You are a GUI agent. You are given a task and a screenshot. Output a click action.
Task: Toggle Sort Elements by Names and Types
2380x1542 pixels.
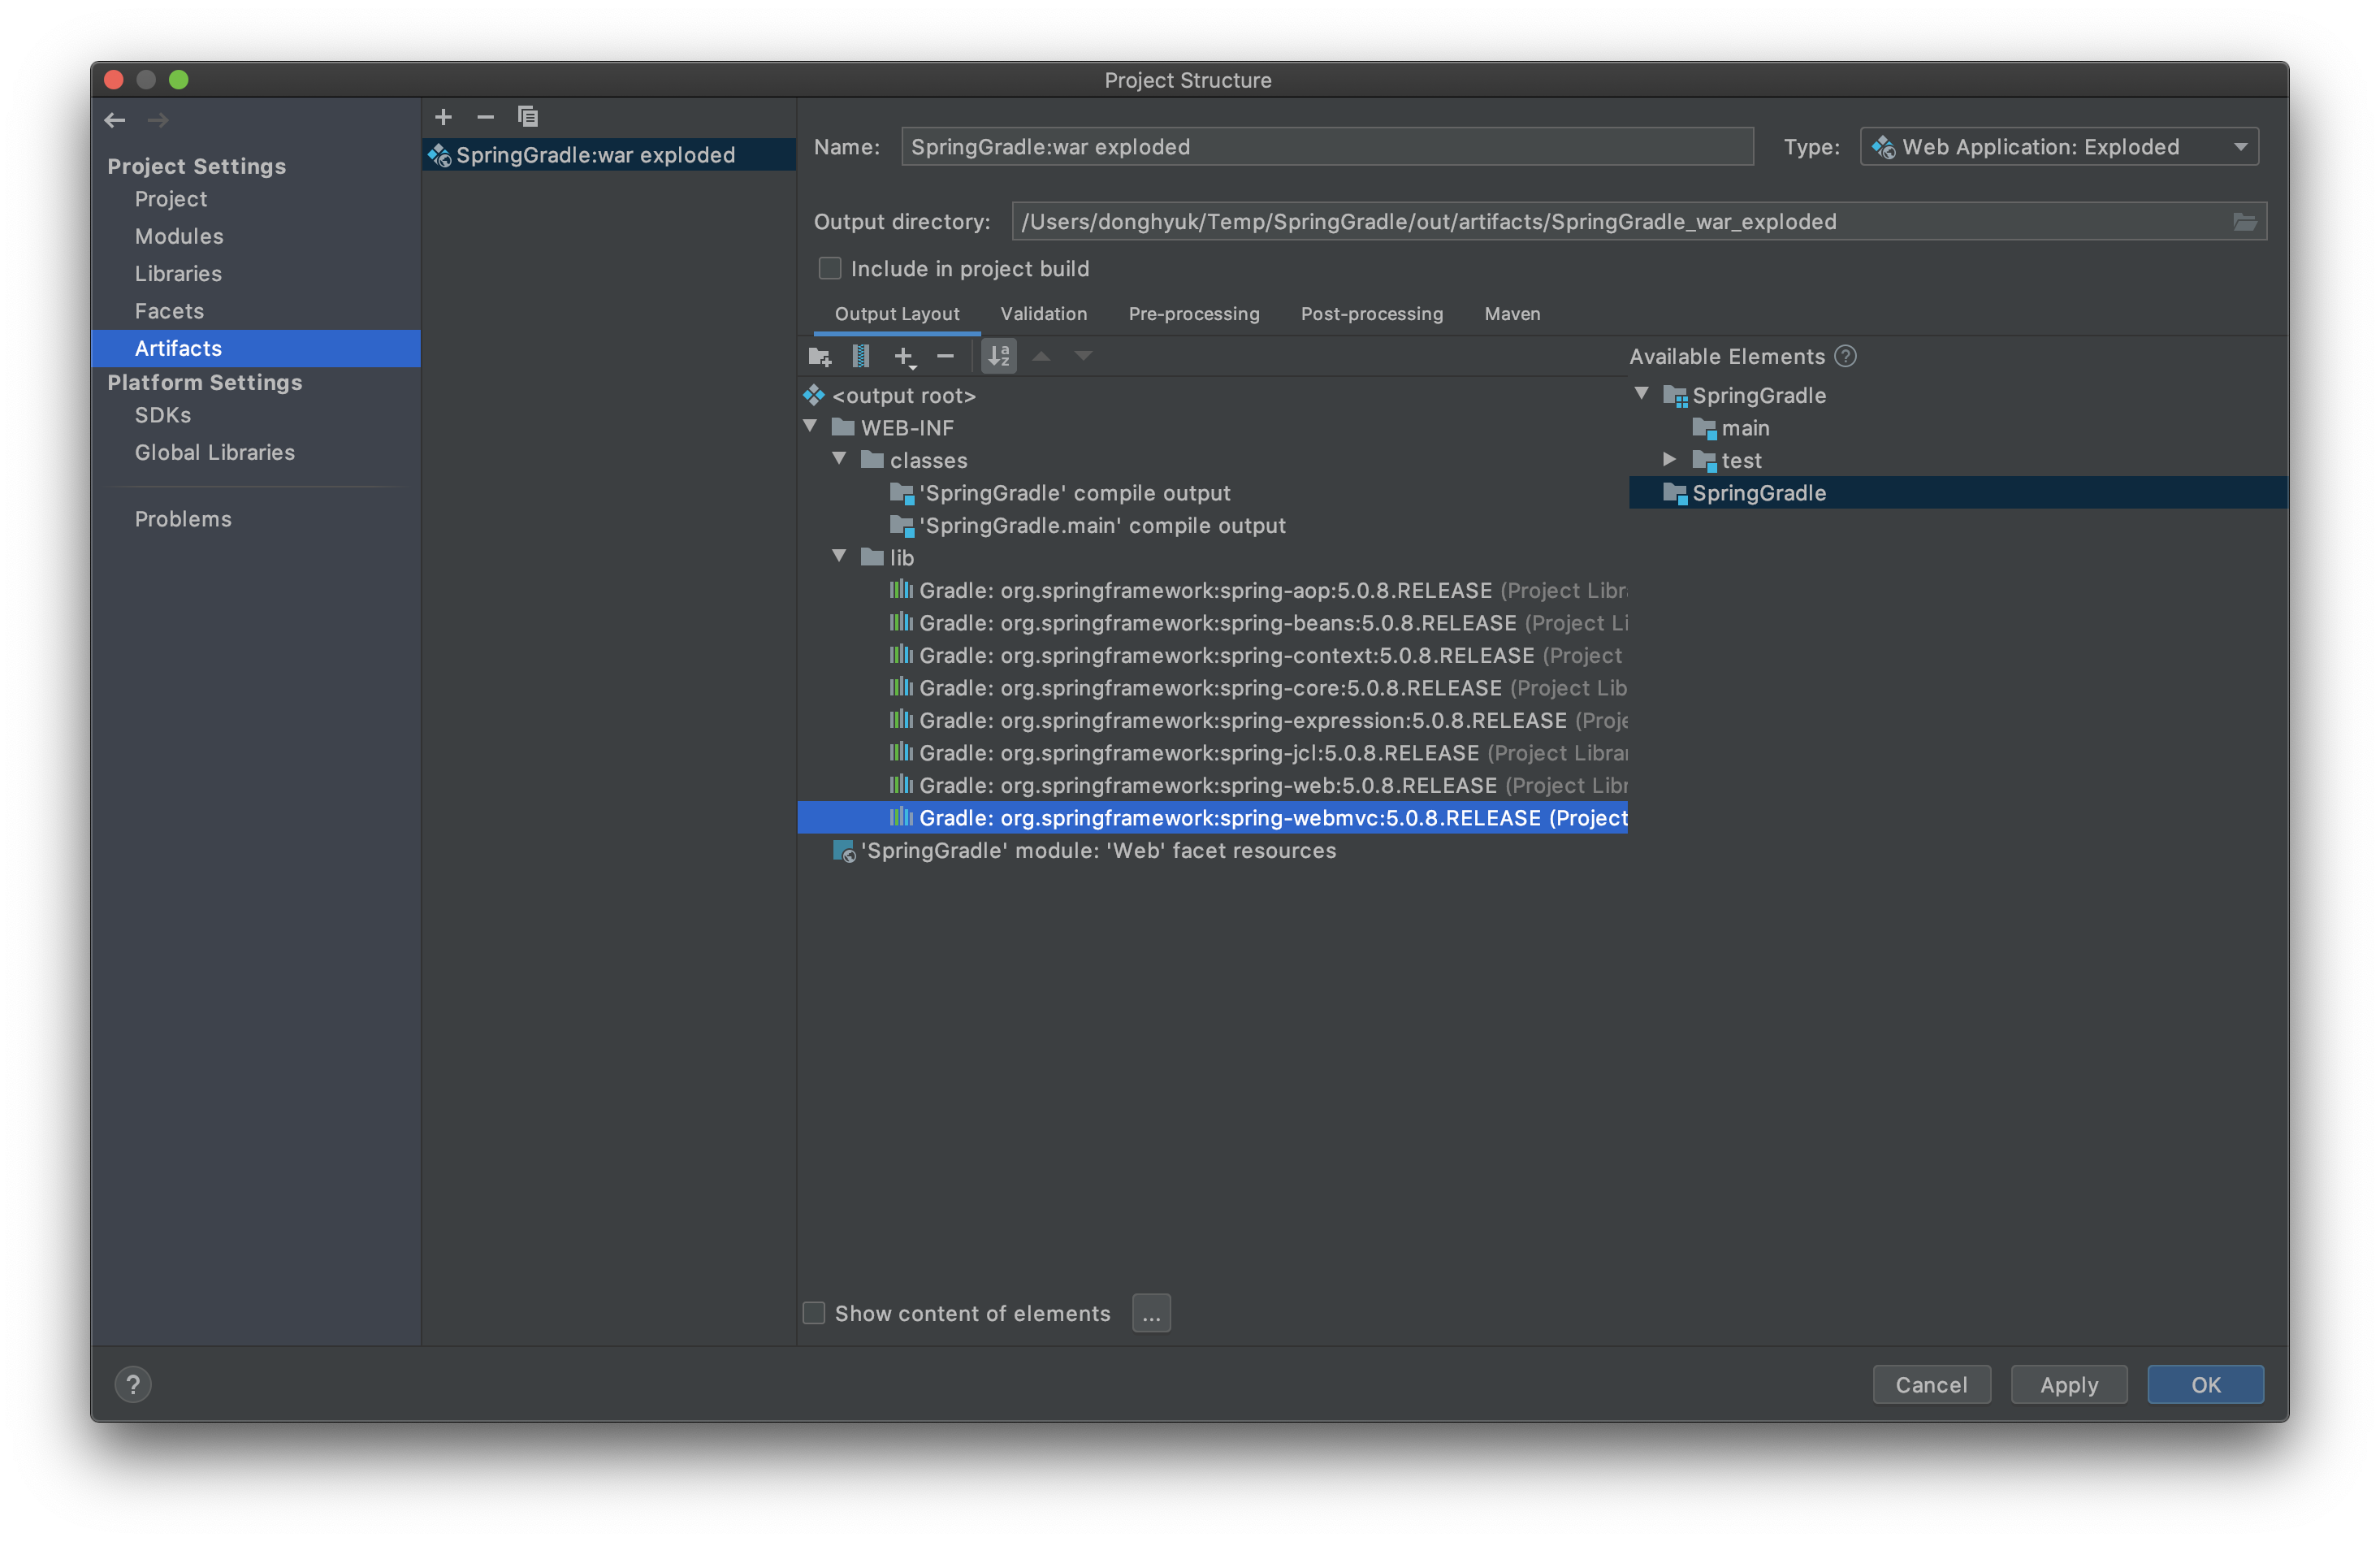pyautogui.click(x=998, y=356)
